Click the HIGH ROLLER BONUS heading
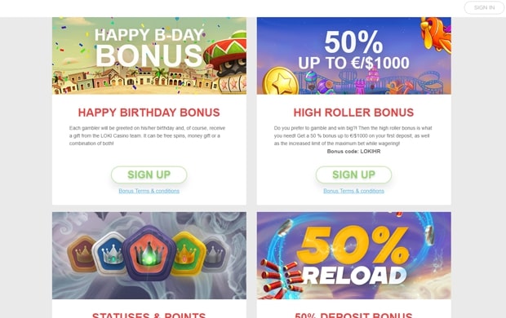 (353, 113)
